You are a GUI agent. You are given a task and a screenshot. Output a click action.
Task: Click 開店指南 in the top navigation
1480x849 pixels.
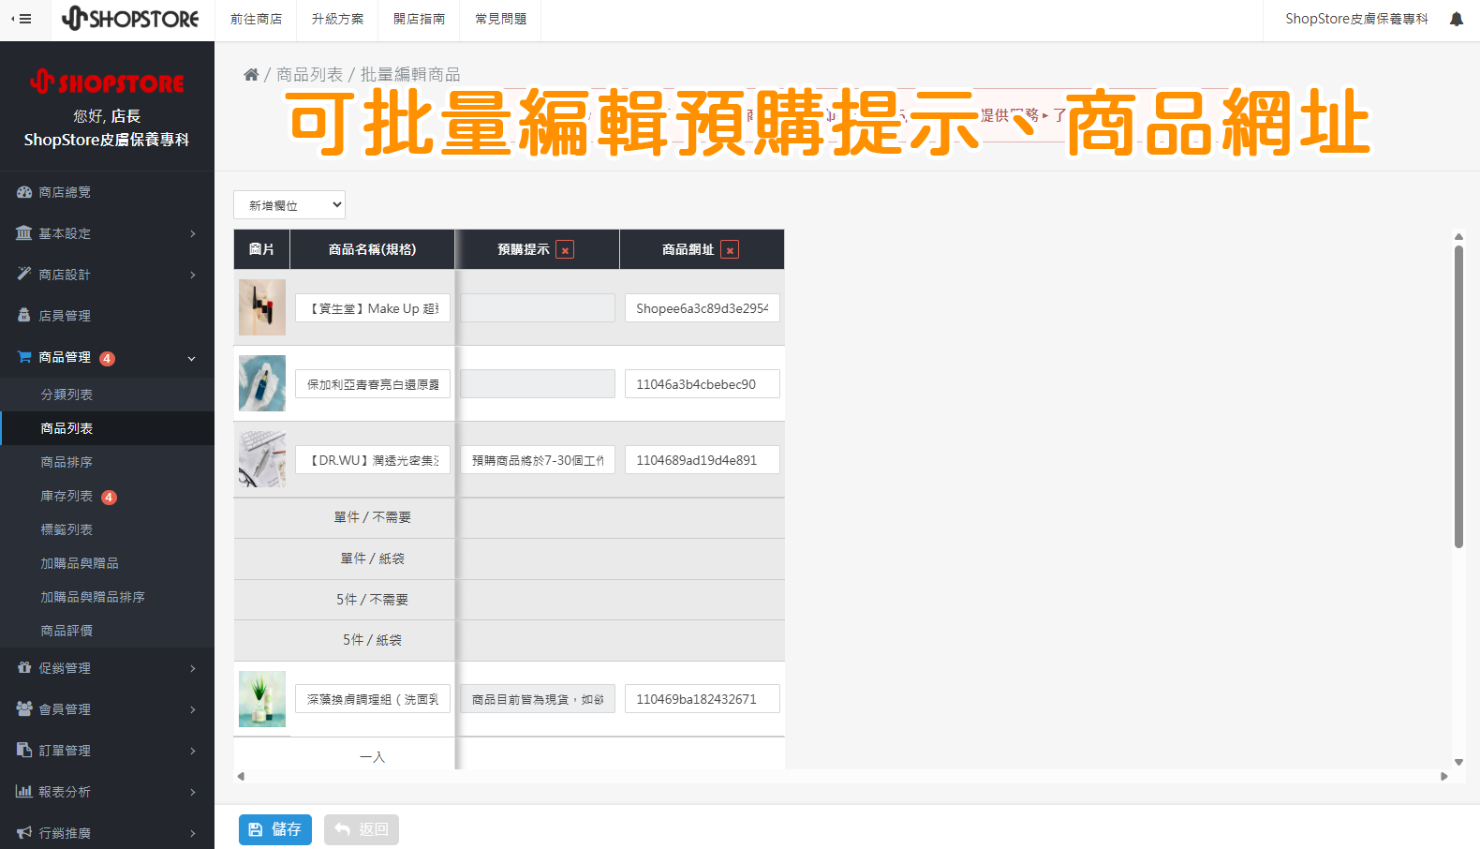pos(419,19)
